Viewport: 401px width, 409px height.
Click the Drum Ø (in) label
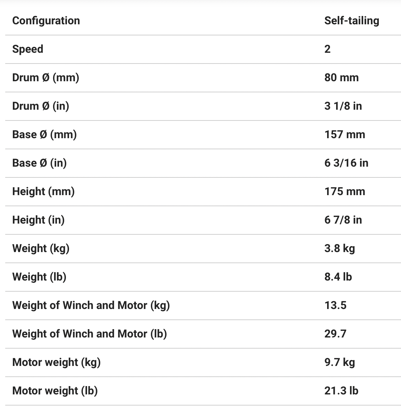coord(41,106)
